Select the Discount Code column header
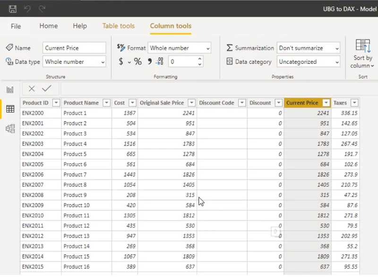Screen dimensions: 378x277 point(216,103)
